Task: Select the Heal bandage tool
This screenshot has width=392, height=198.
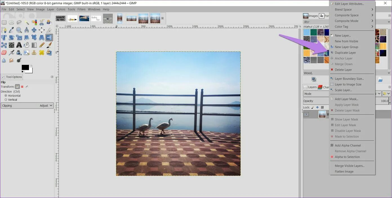Action: pos(41,53)
